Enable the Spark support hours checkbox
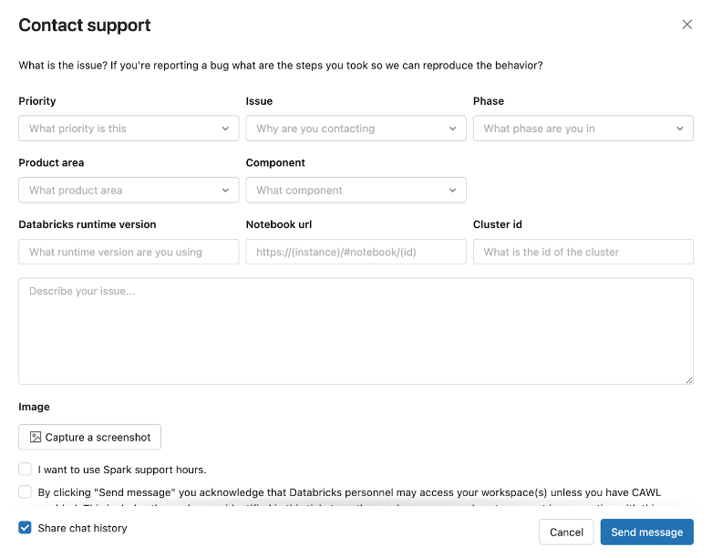Viewport: 712px width, 558px height. (x=26, y=470)
